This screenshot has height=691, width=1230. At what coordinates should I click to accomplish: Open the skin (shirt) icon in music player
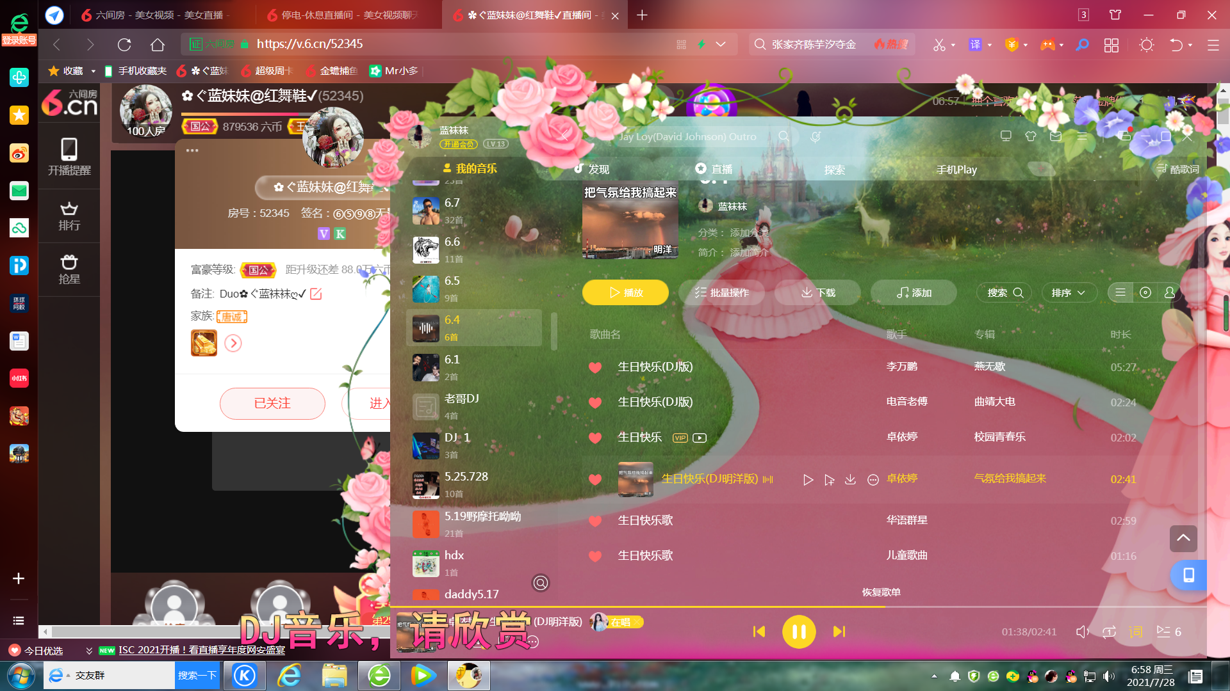(1031, 136)
